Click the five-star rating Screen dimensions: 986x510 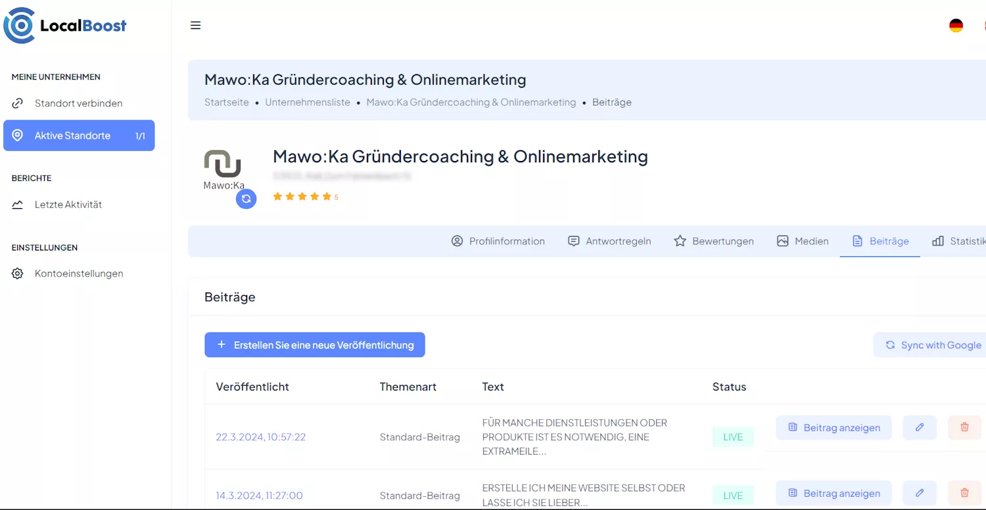(x=302, y=197)
